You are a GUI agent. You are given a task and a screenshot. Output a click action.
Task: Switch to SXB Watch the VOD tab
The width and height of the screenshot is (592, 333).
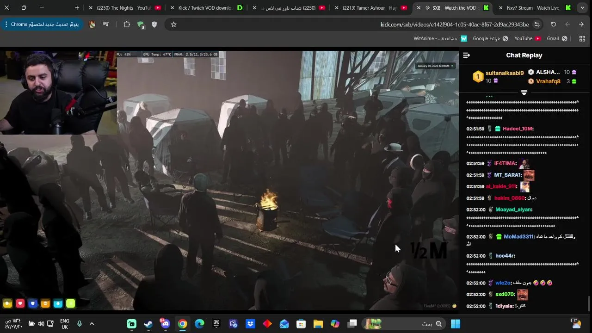(x=452, y=8)
